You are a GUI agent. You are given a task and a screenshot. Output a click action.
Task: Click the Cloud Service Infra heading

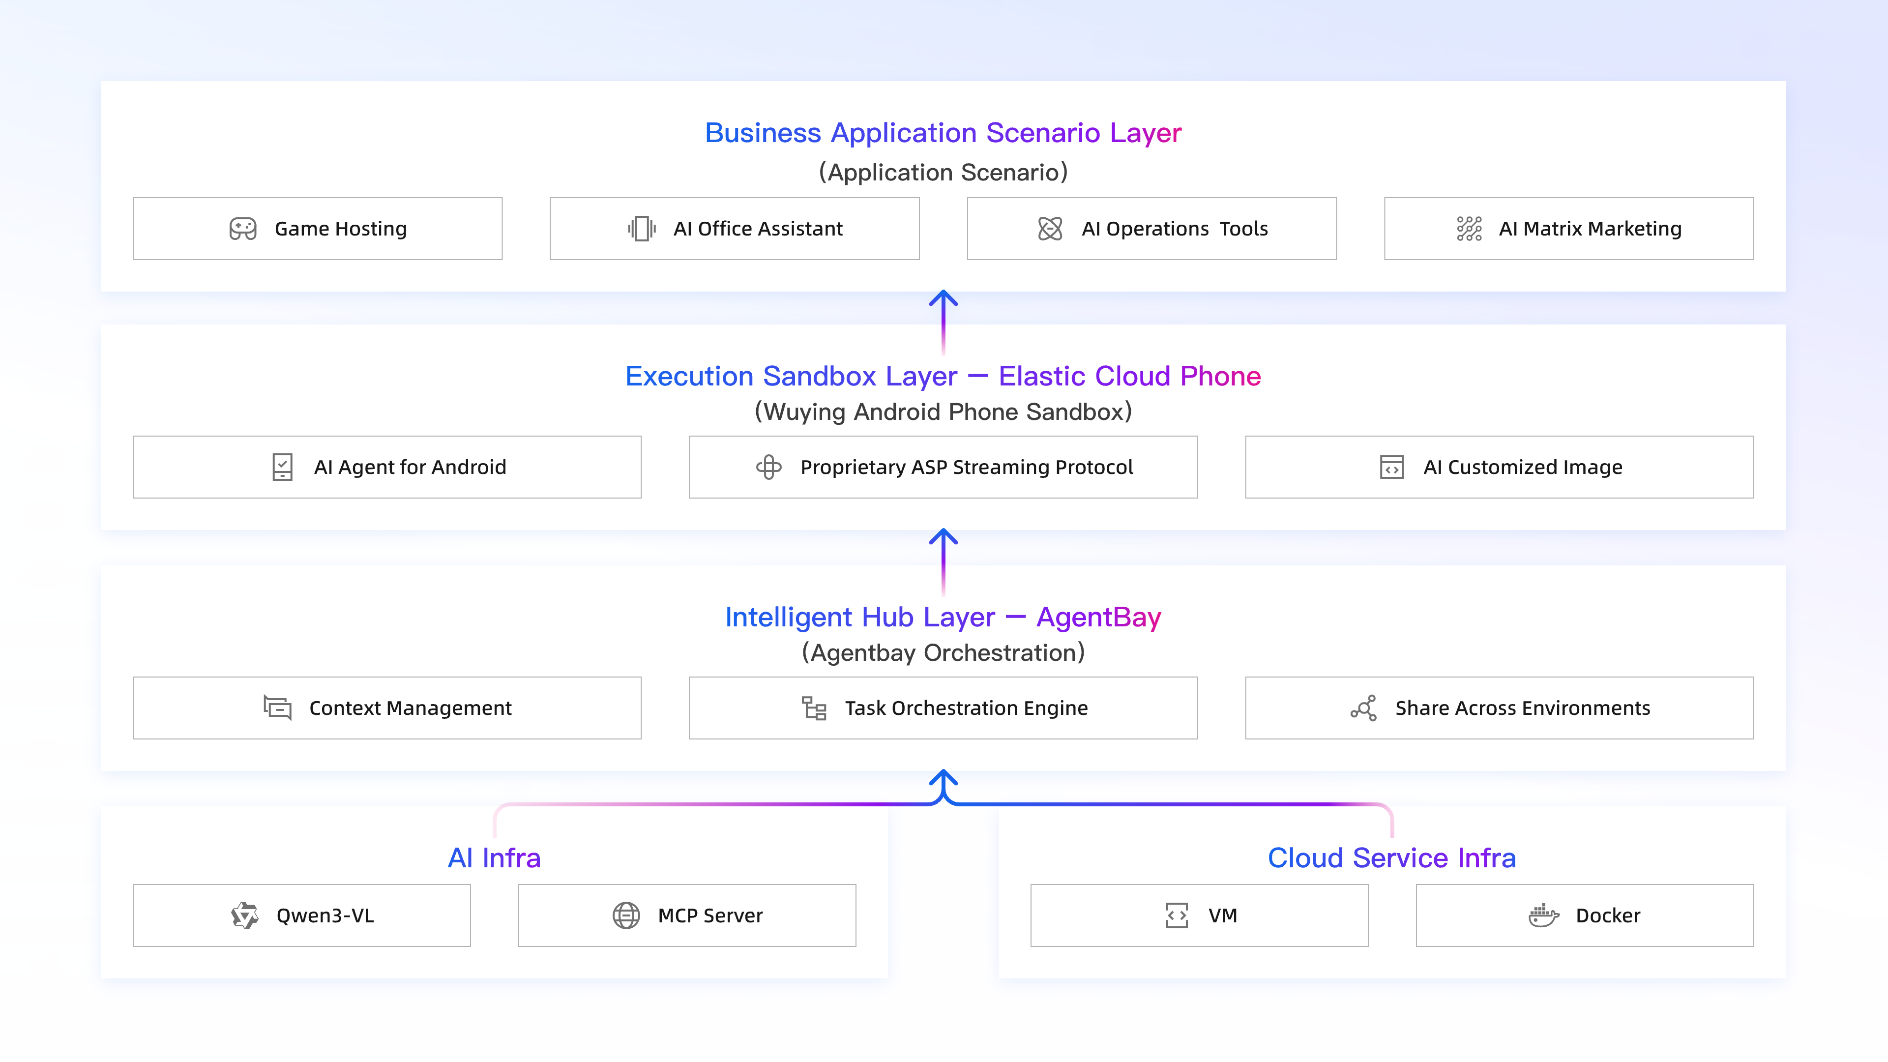1391,857
